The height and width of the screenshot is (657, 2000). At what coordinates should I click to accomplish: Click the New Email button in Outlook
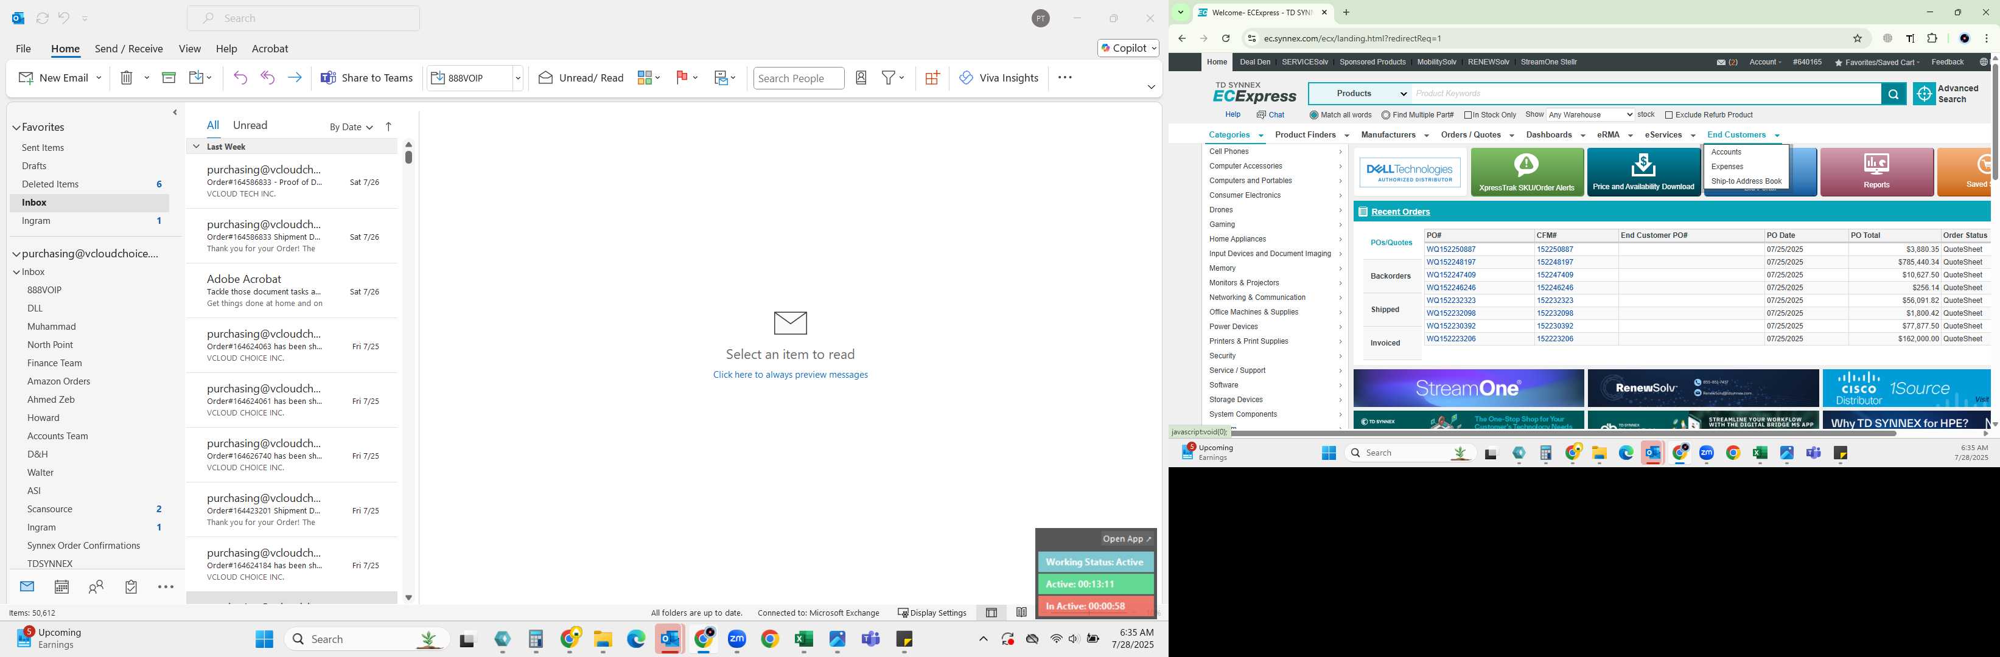point(53,78)
